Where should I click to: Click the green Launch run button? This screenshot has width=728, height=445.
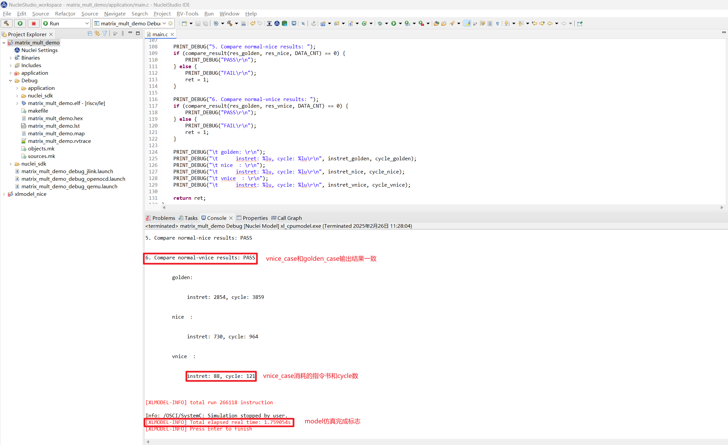tap(20, 23)
